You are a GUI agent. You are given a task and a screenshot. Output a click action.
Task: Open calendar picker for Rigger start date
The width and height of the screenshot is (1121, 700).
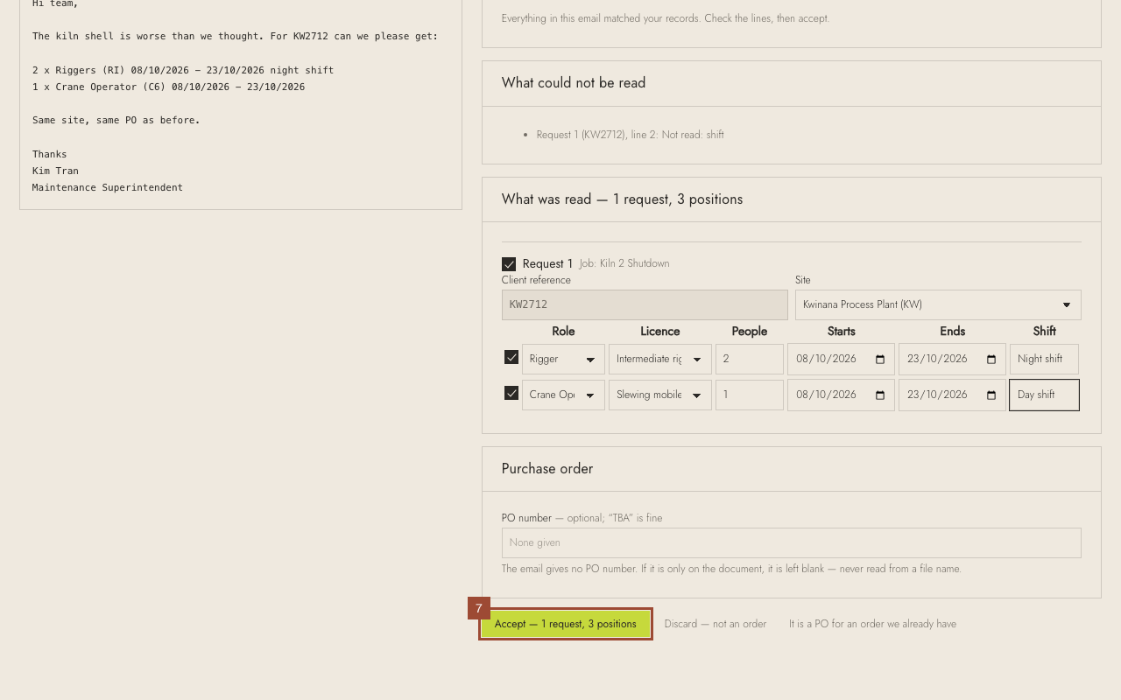point(880,359)
